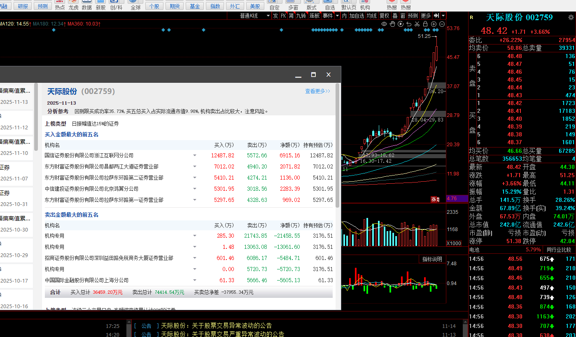Switch to 指数 index tab

tap(215, 6)
